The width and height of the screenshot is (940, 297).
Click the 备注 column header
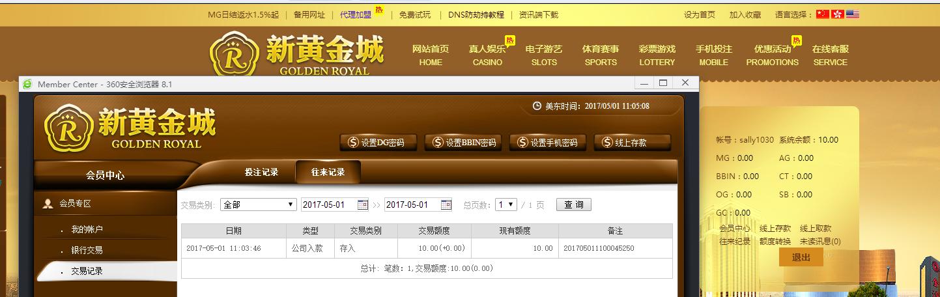[x=616, y=231]
